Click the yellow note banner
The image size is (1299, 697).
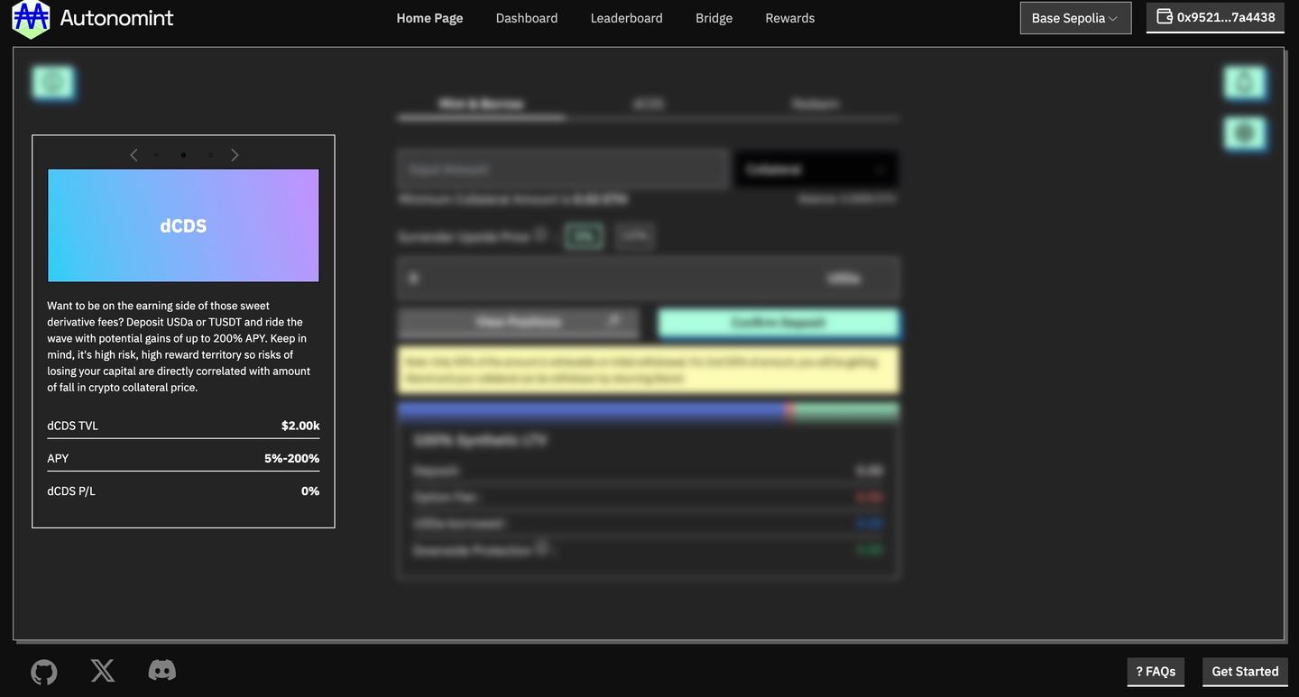coord(648,370)
